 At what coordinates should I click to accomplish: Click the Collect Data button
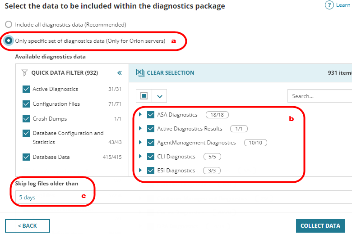320,225
